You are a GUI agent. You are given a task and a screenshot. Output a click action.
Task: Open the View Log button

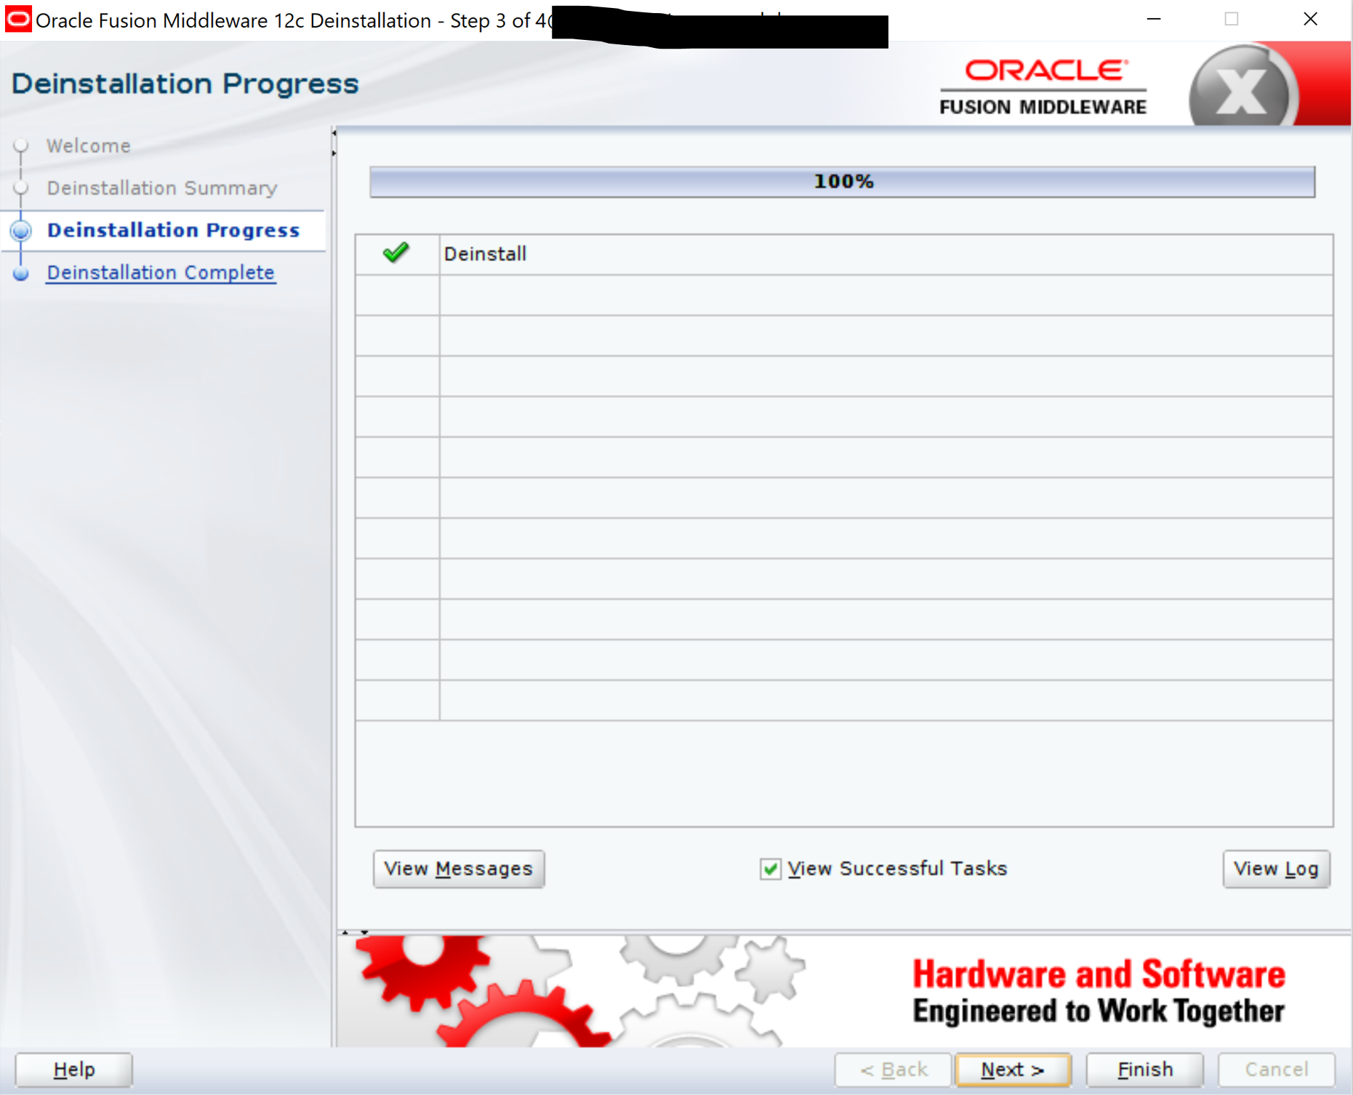pos(1276,868)
